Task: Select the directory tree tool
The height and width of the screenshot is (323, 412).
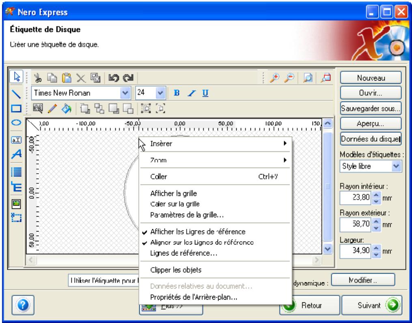Action: (x=16, y=187)
